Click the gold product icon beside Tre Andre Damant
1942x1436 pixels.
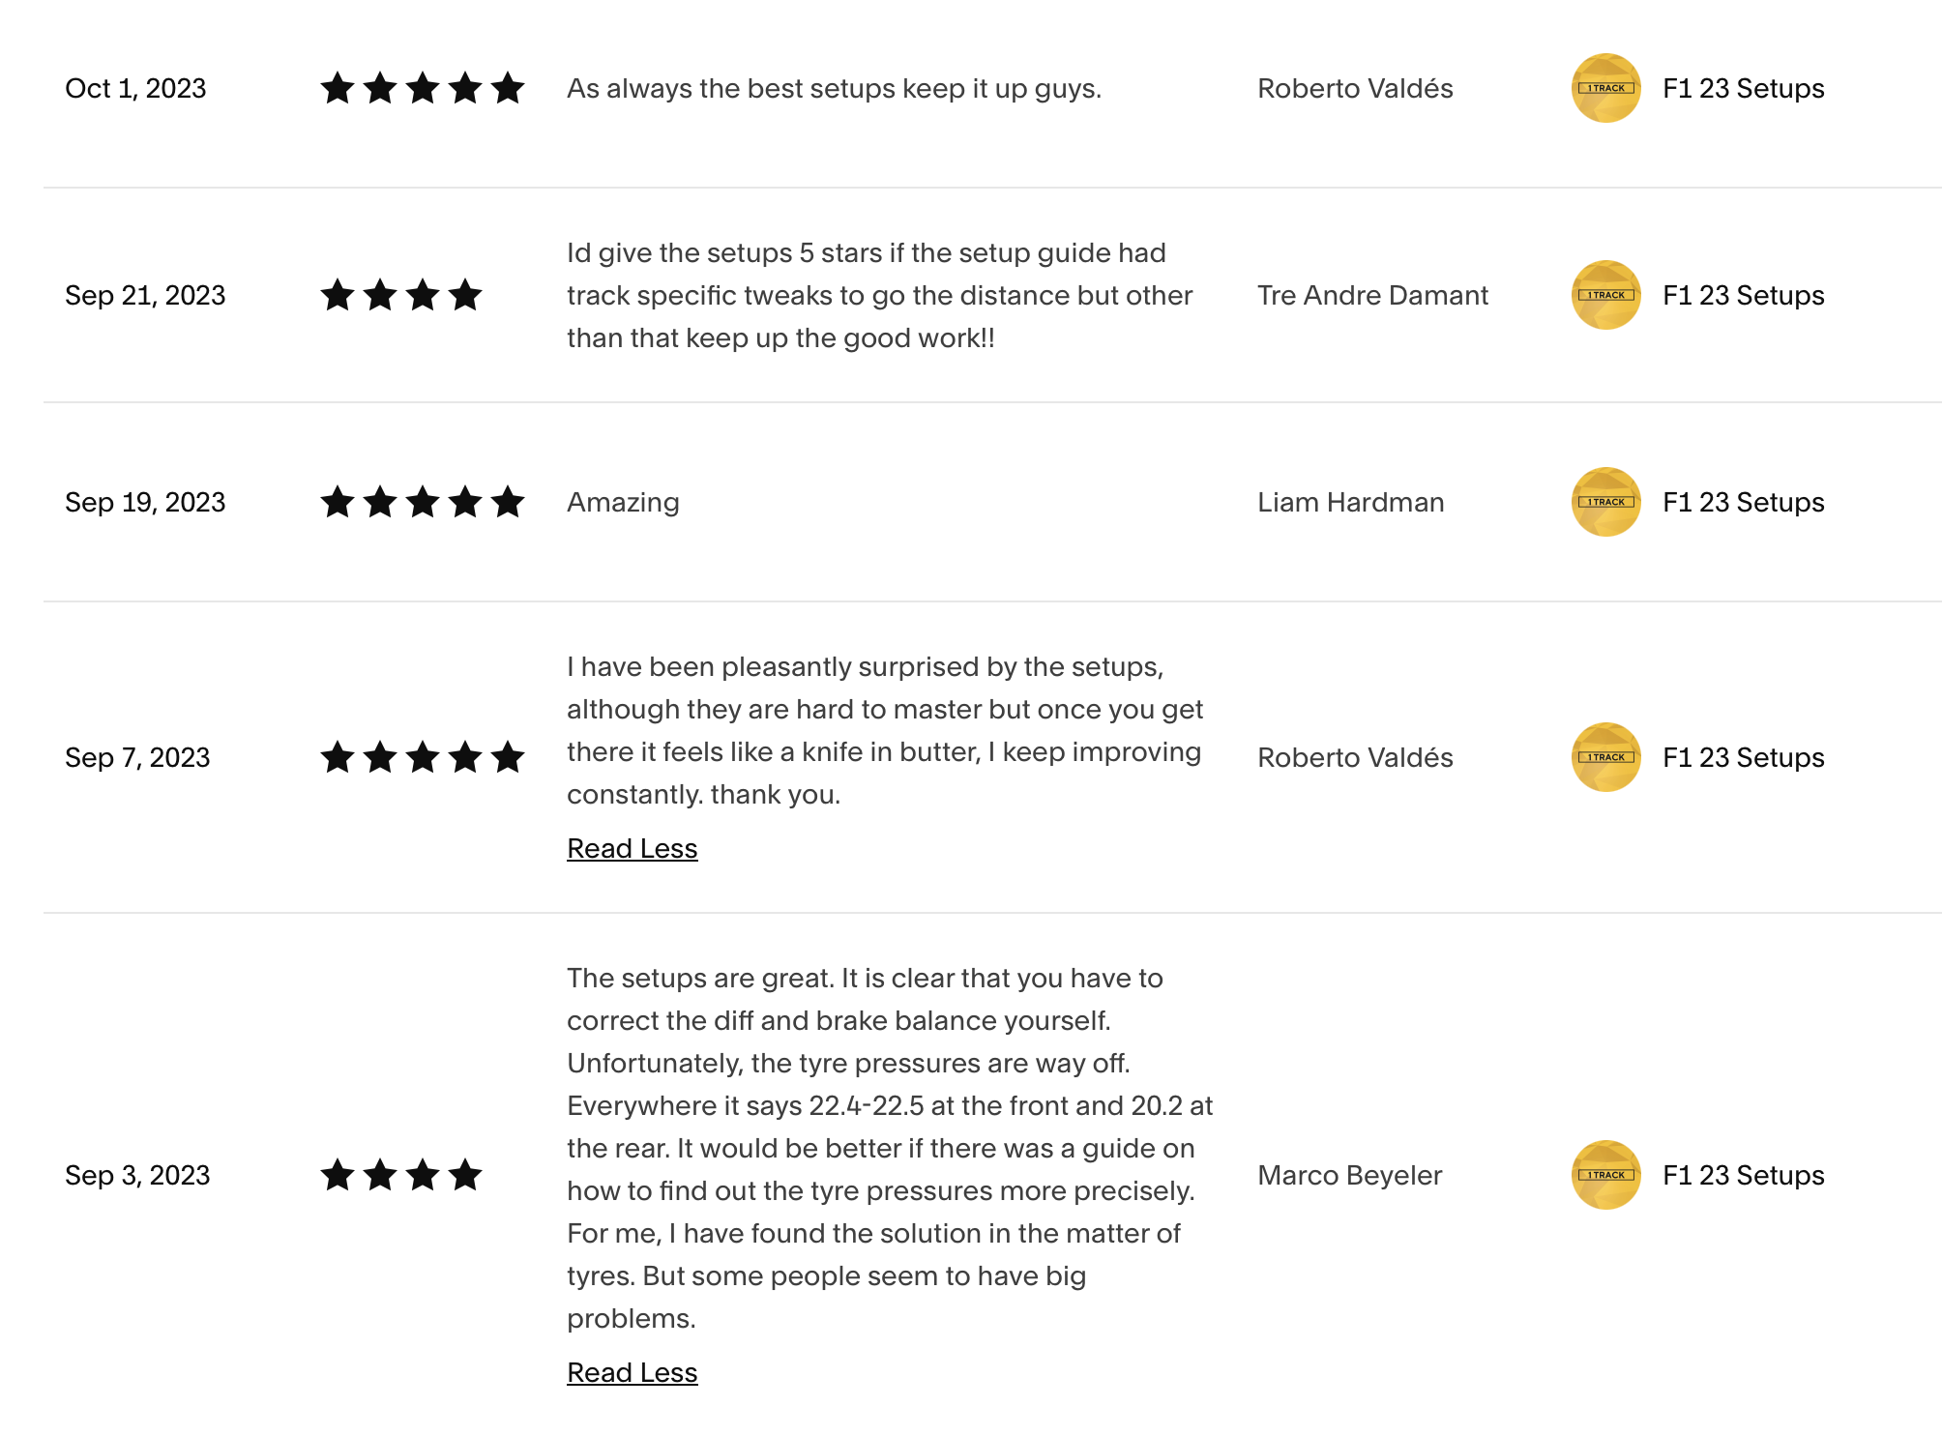point(1605,295)
